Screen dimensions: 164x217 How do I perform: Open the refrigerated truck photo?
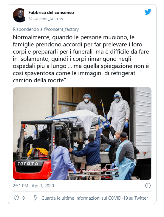tap(82, 133)
